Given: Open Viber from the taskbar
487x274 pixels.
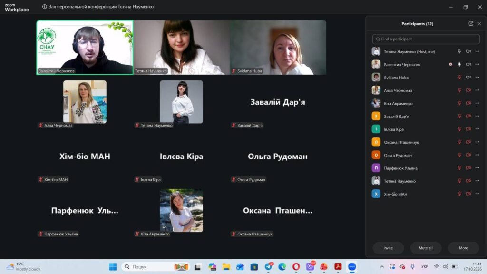Looking at the screenshot, I should click(x=310, y=266).
